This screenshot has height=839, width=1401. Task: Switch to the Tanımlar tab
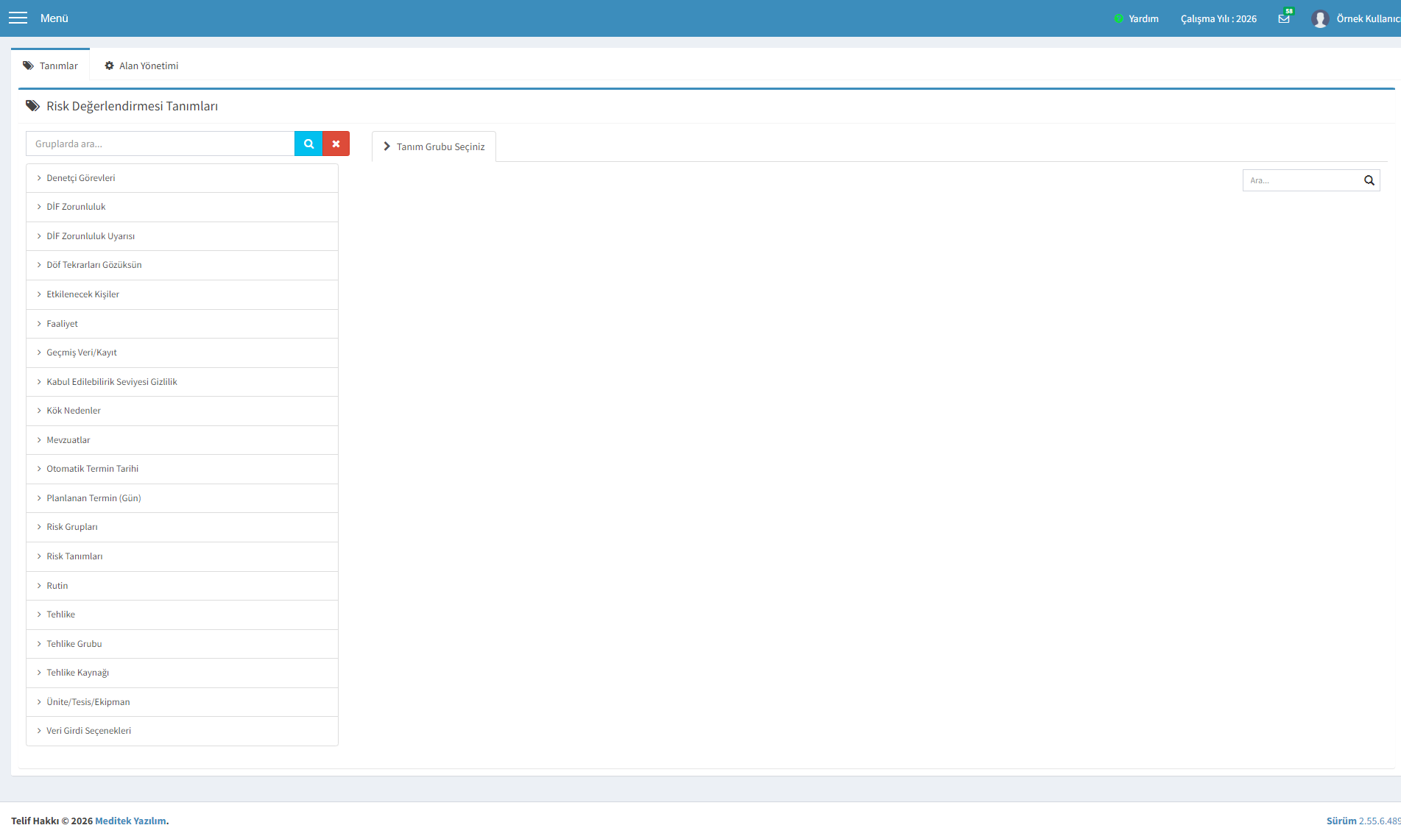tap(50, 65)
